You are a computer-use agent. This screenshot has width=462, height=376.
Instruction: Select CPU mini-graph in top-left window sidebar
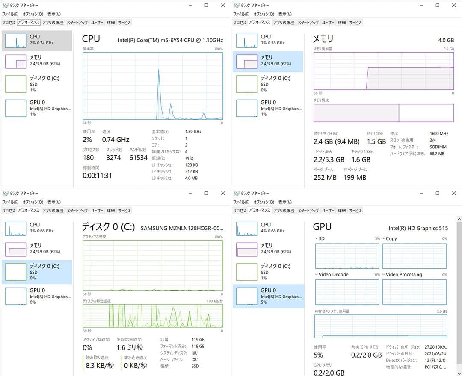16,41
